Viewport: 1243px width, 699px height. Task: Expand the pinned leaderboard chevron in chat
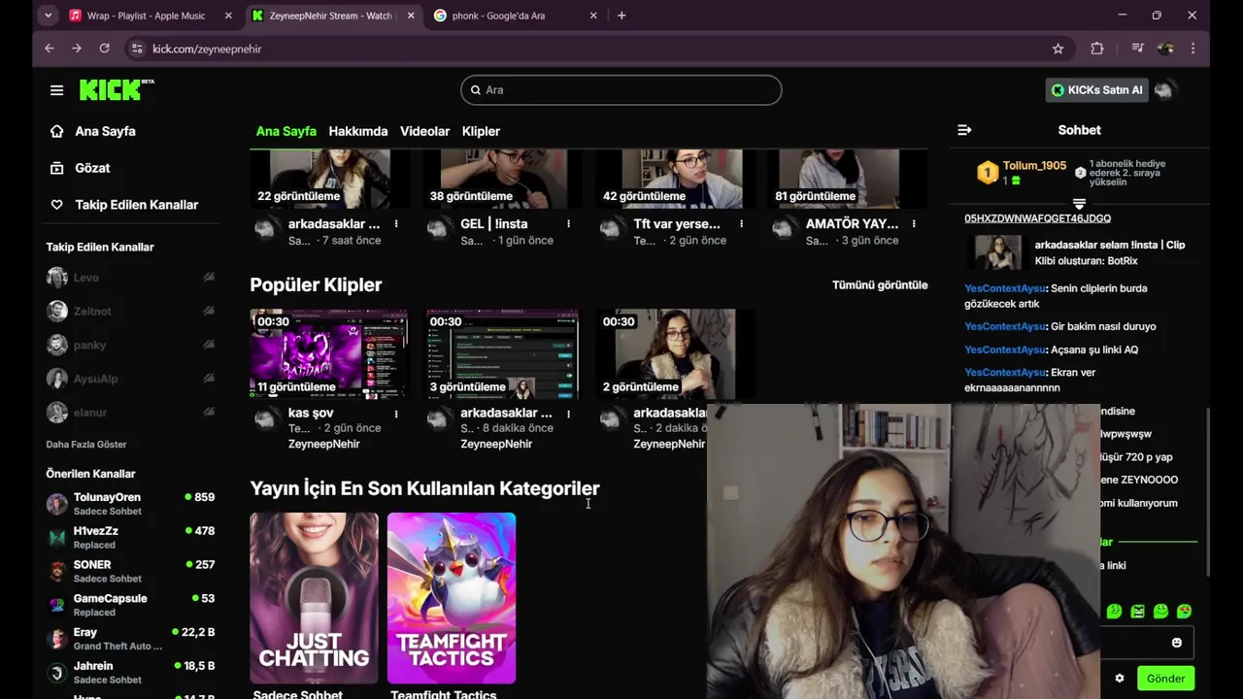tap(1079, 204)
